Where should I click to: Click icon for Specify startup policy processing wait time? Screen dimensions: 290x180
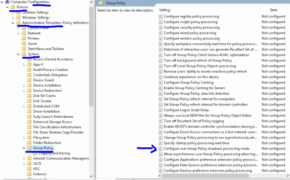click(x=161, y=143)
